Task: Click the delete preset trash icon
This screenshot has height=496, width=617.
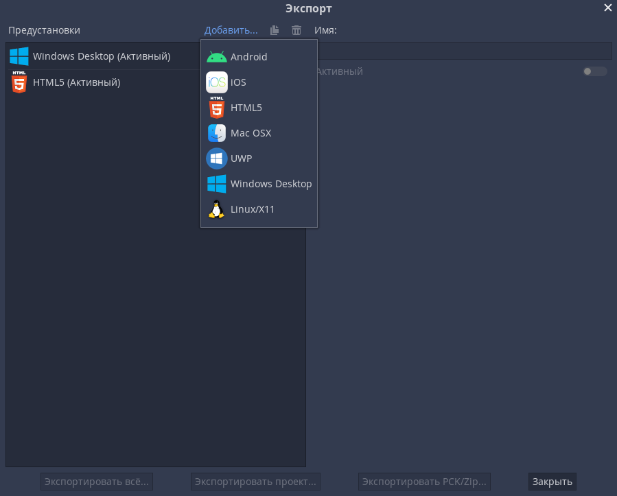Action: (296, 30)
